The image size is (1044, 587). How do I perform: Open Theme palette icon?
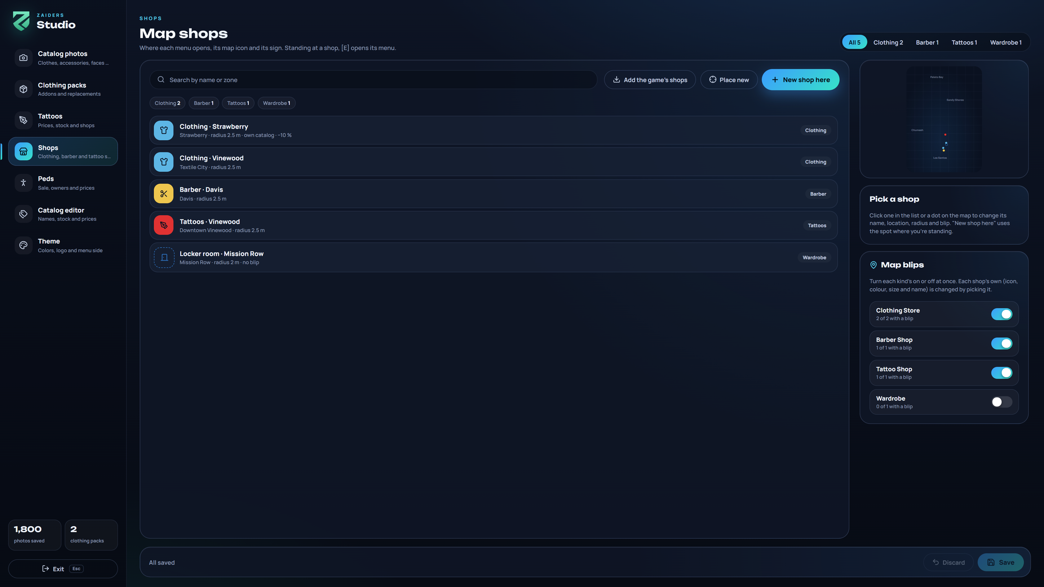coord(23,245)
